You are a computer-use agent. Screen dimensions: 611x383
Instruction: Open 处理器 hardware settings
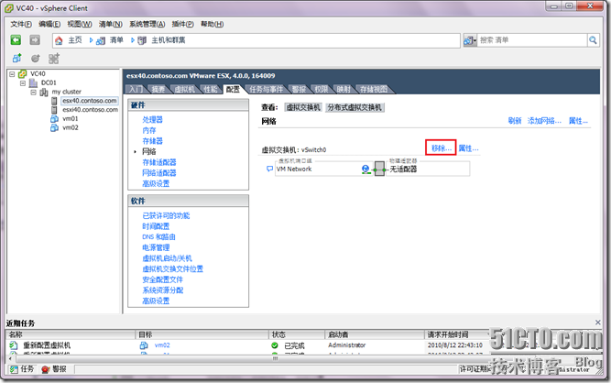coord(152,120)
